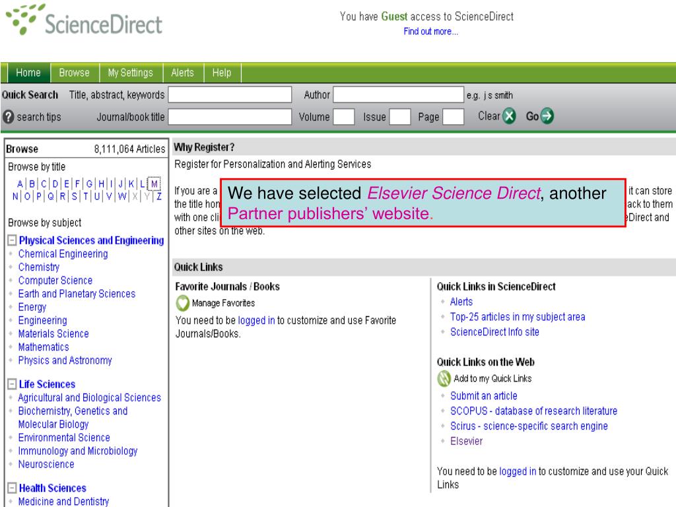
Task: Open the Engineering subject link
Action: click(43, 321)
